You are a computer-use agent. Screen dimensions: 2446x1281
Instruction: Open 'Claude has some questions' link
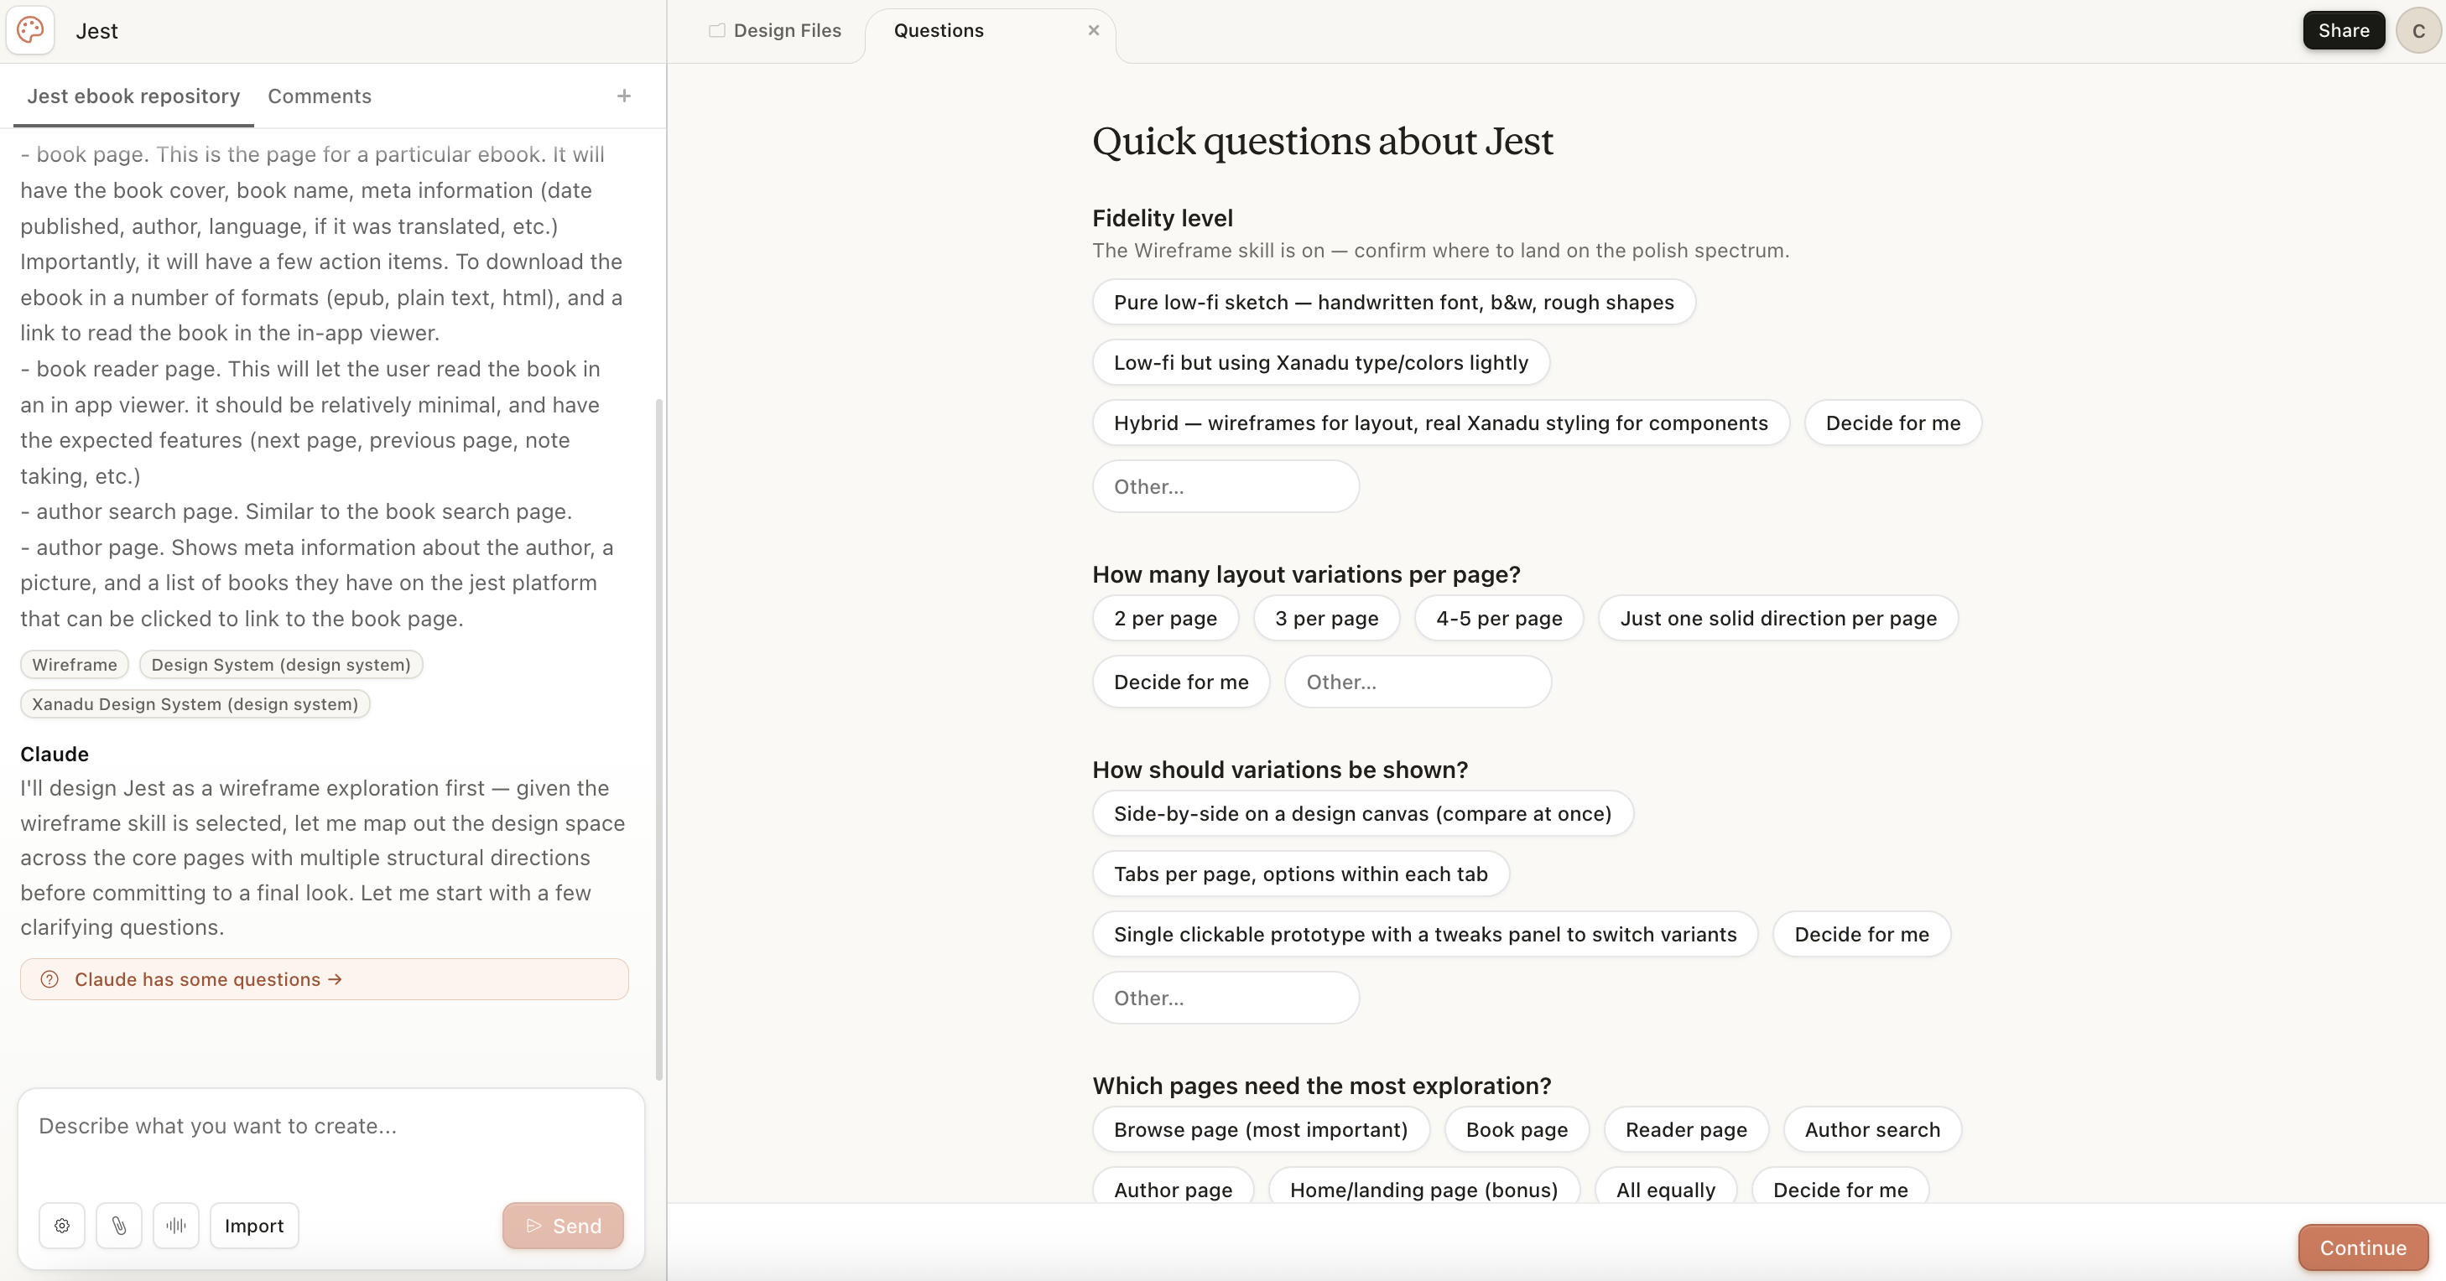pos(324,978)
